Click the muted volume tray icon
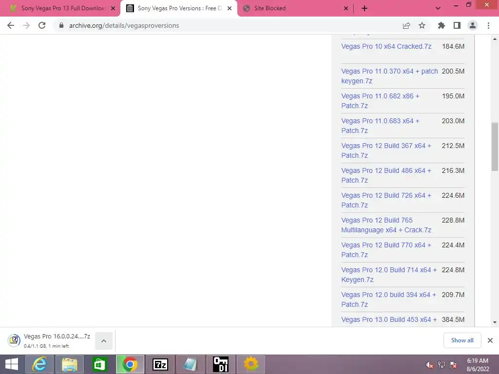Image resolution: width=499 pixels, height=374 pixels. pyautogui.click(x=430, y=365)
